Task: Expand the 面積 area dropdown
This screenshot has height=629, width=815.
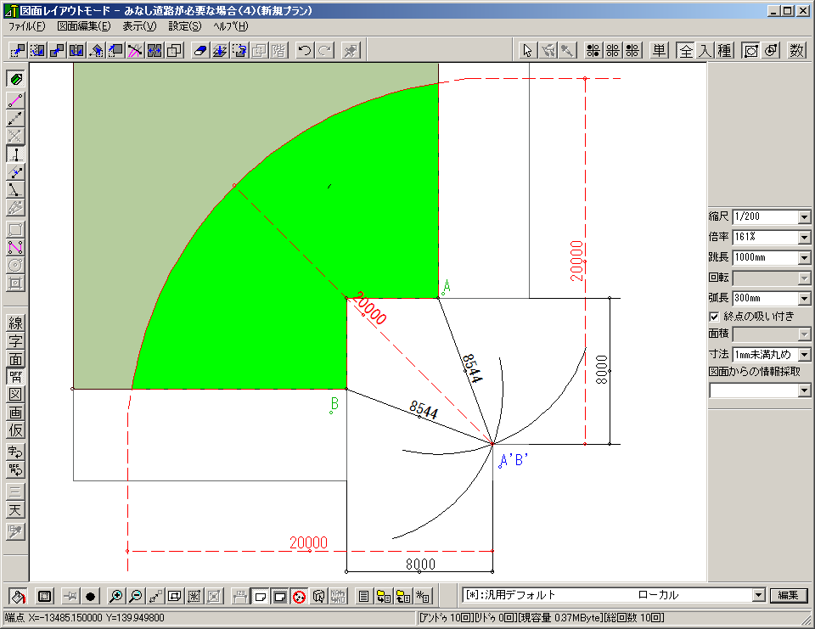Action: (x=804, y=334)
